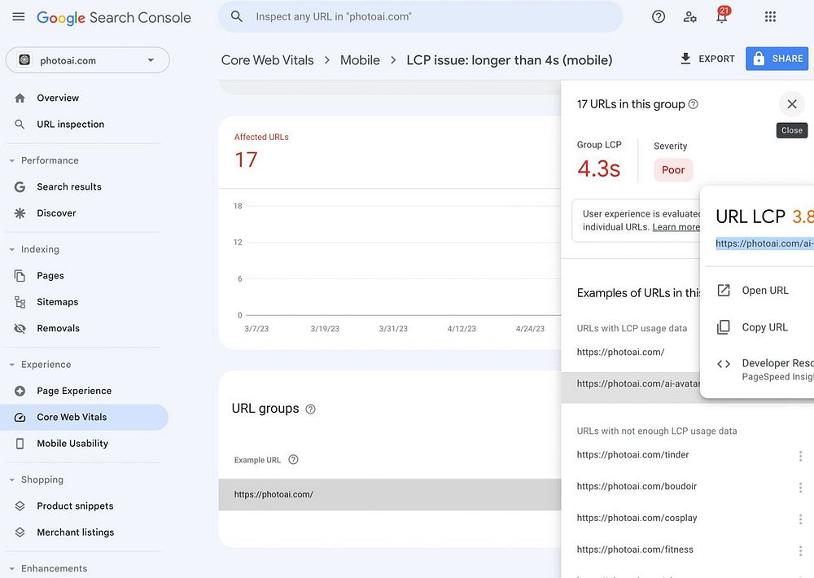Open the Google apps grid
The height and width of the screenshot is (578, 814).
coord(770,17)
